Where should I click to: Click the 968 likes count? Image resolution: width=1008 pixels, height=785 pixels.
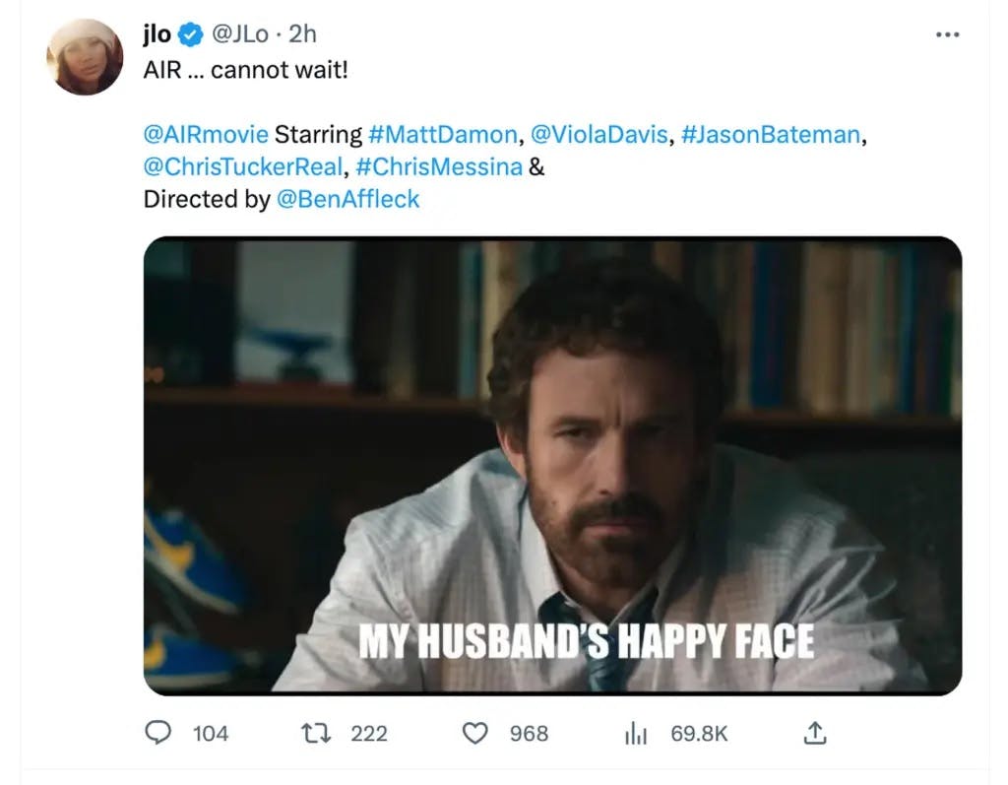coord(529,734)
